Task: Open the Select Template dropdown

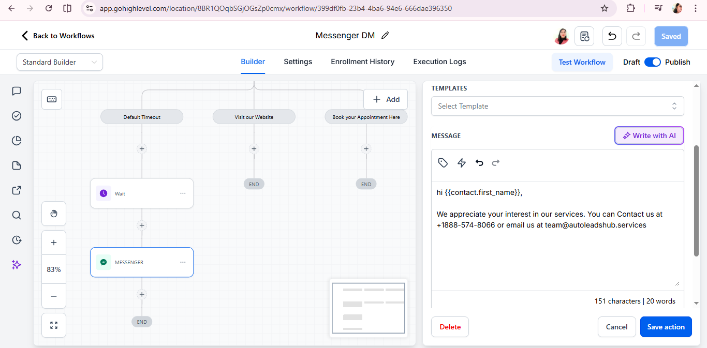Action: (x=557, y=106)
